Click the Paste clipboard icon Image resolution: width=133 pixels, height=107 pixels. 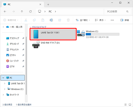(43, 20)
